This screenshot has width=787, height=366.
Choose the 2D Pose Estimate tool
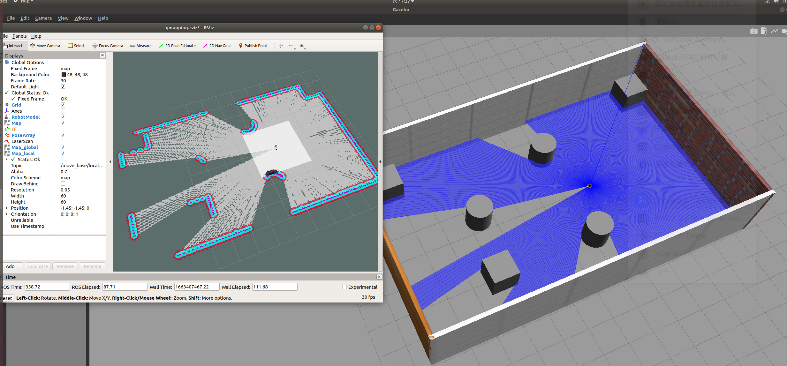177,46
